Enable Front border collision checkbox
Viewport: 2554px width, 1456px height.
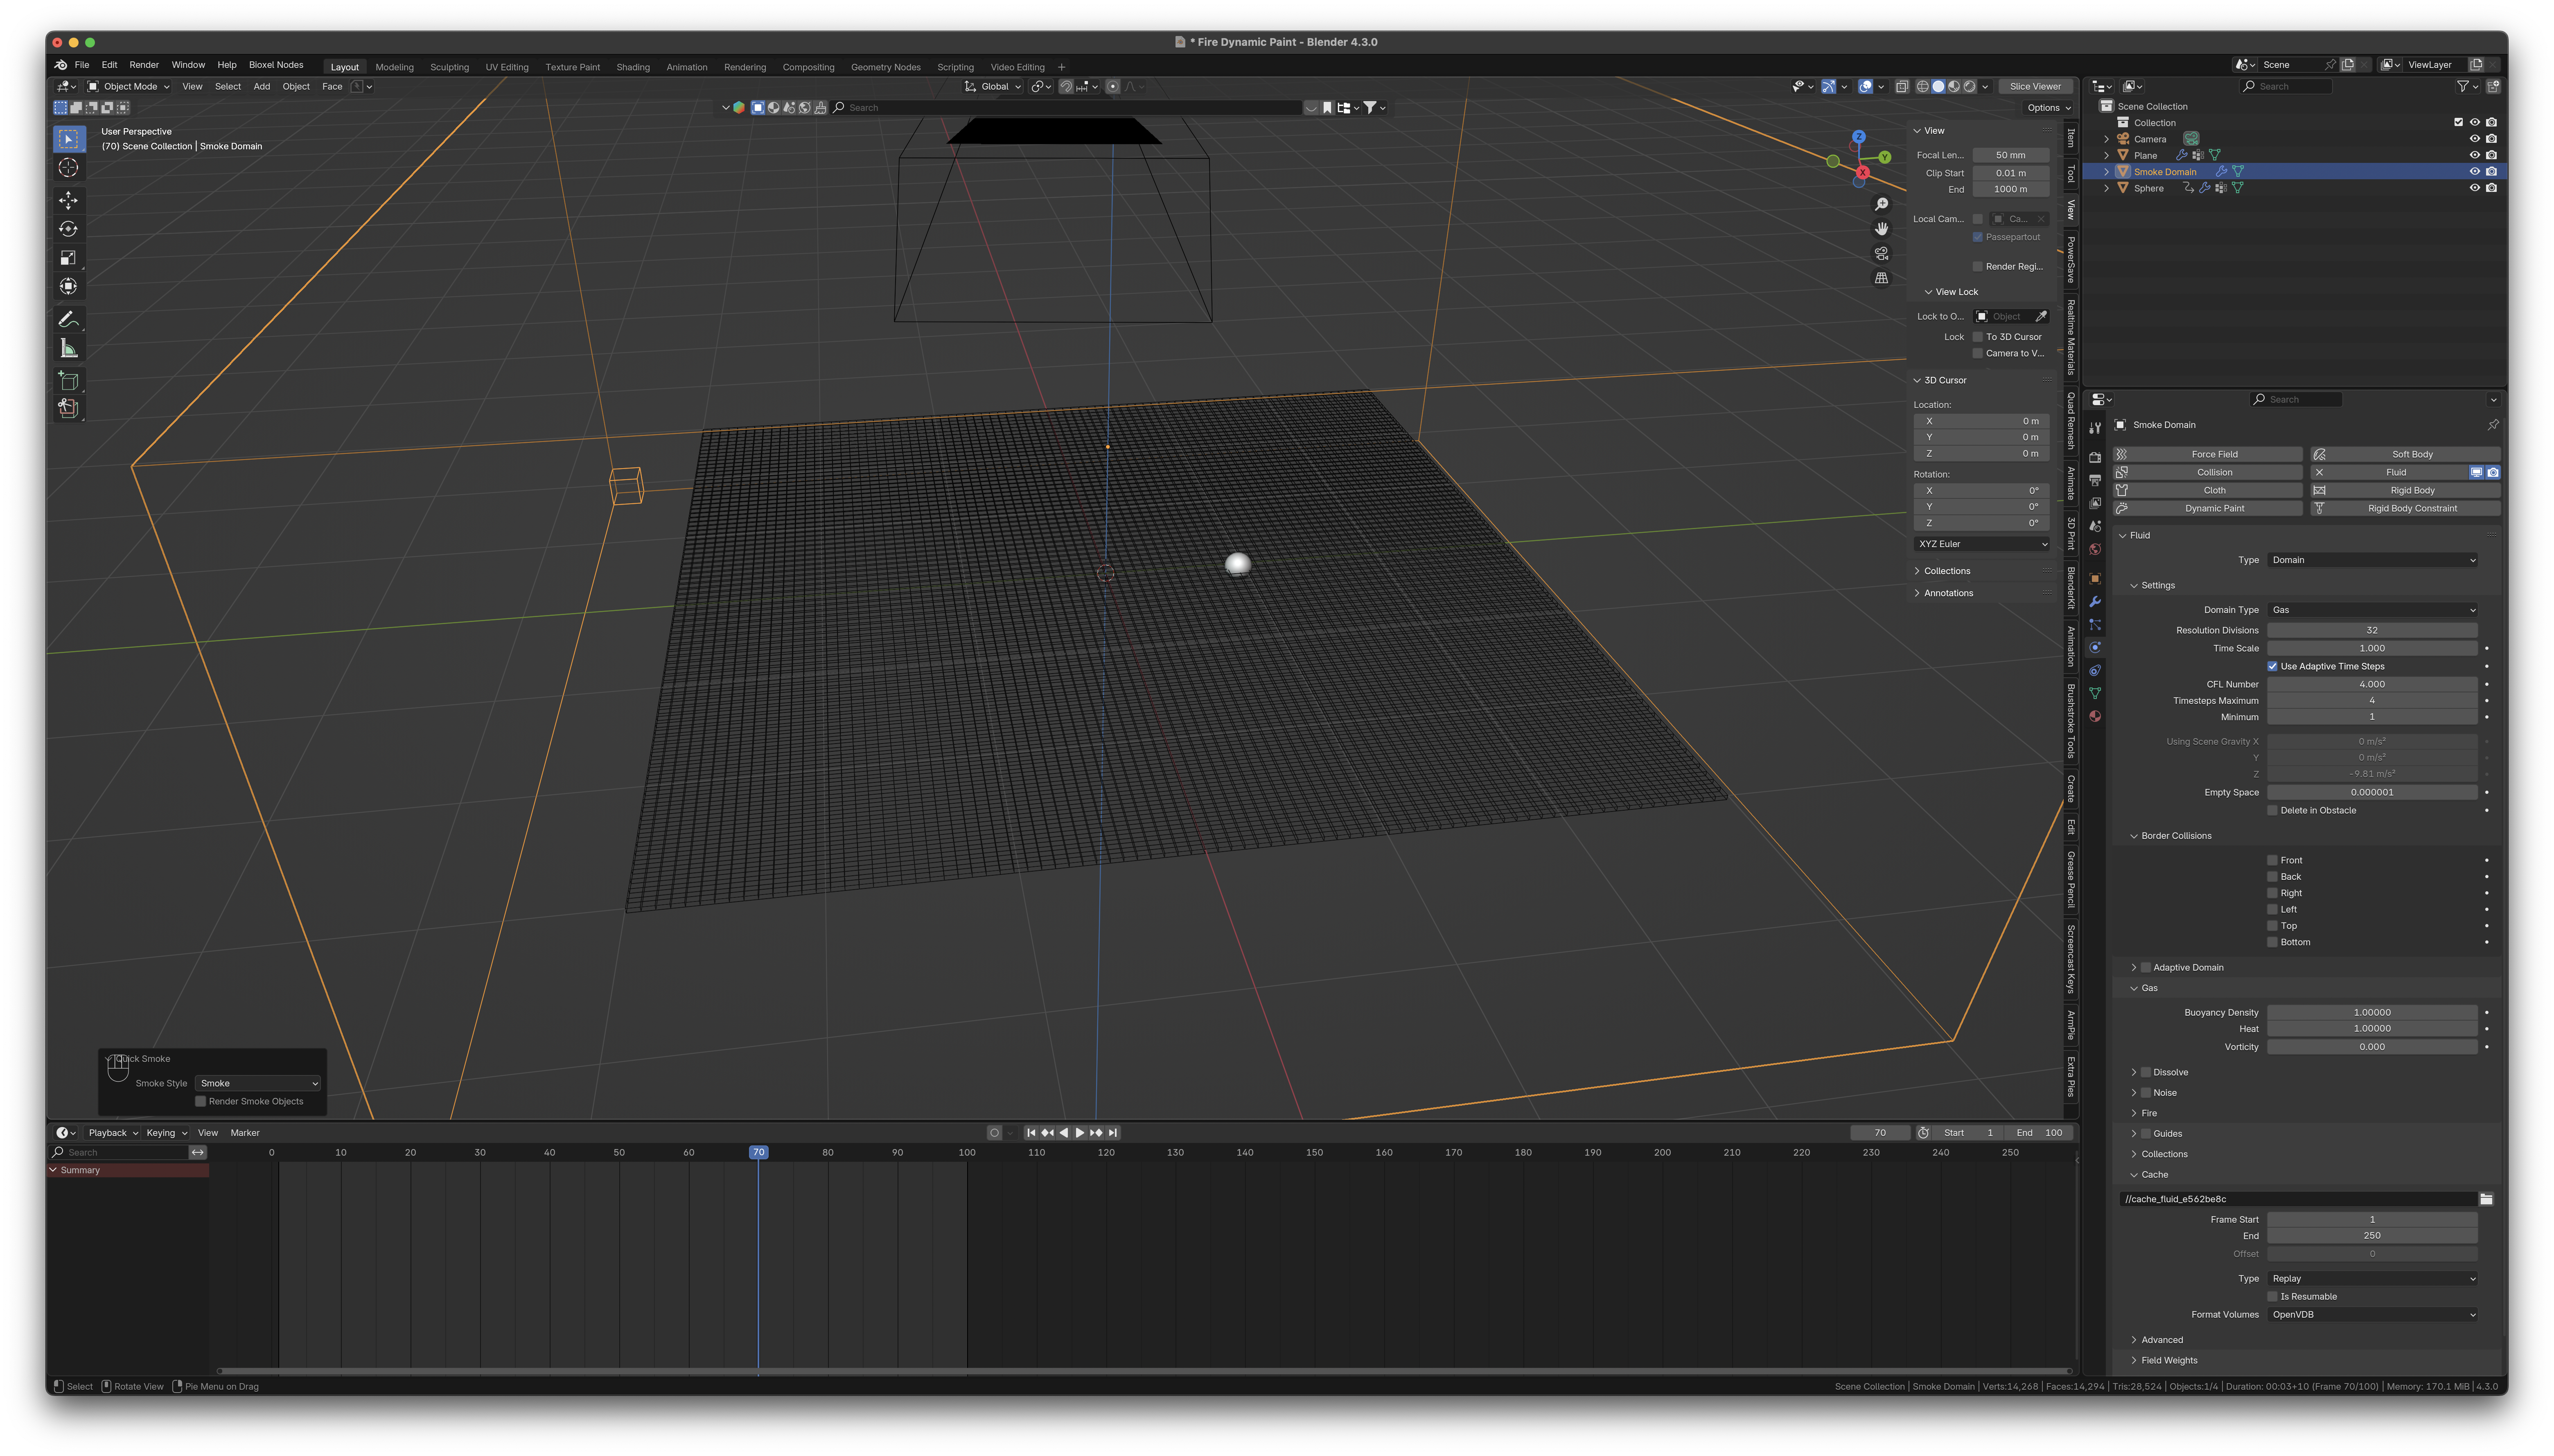2272,861
